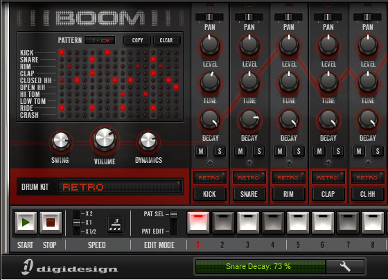Click the Start play button
The image size is (388, 280).
pyautogui.click(x=26, y=222)
